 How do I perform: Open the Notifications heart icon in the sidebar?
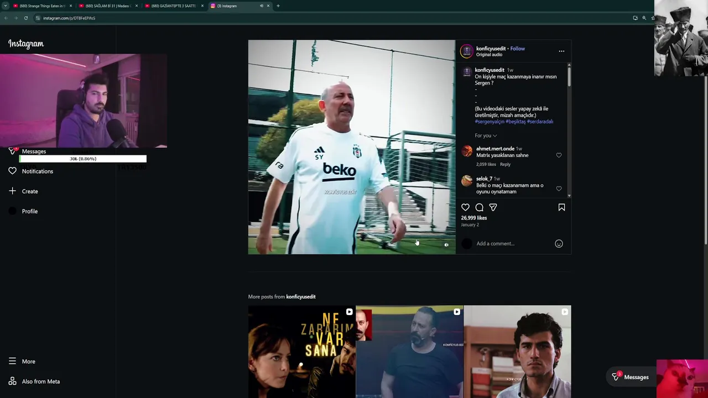(x=12, y=171)
